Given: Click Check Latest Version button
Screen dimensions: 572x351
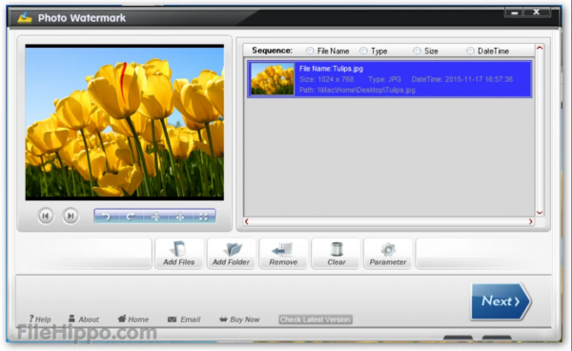Looking at the screenshot, I should click(x=316, y=320).
